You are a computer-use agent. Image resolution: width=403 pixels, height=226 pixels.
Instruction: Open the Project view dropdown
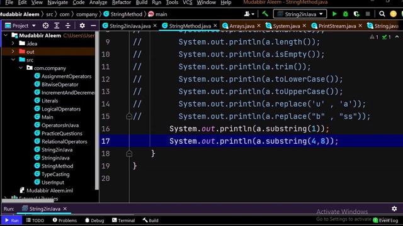[20, 26]
